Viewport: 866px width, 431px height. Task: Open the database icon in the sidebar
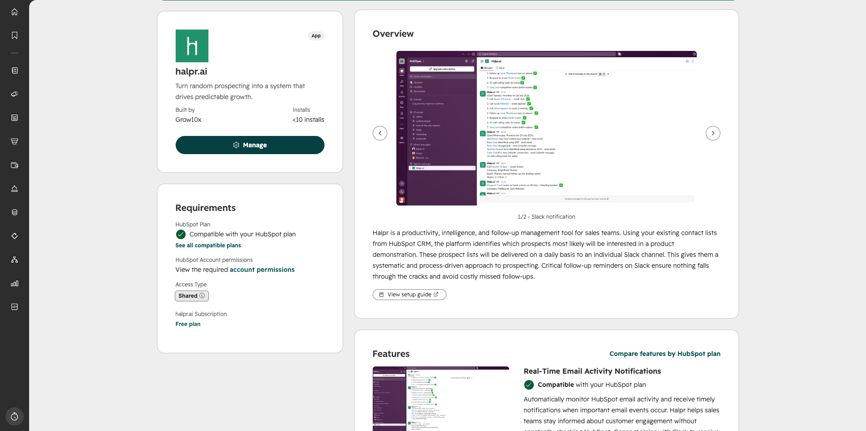click(x=15, y=212)
